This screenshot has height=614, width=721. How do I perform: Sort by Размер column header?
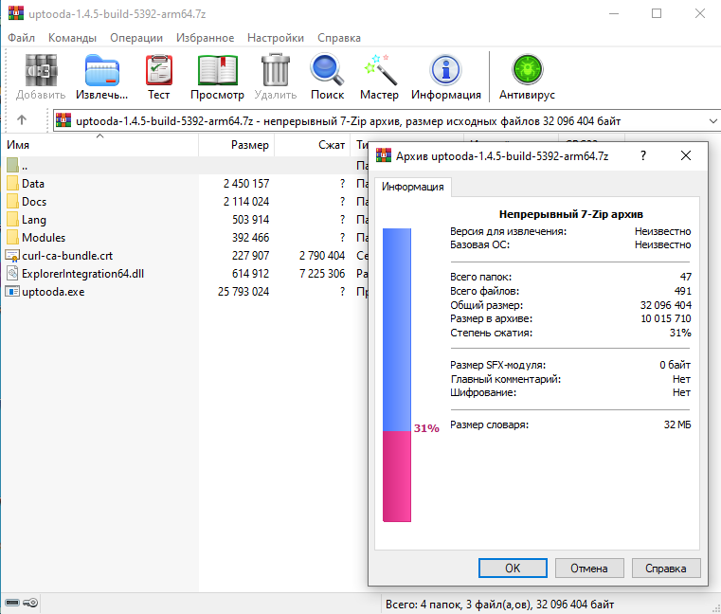236,145
